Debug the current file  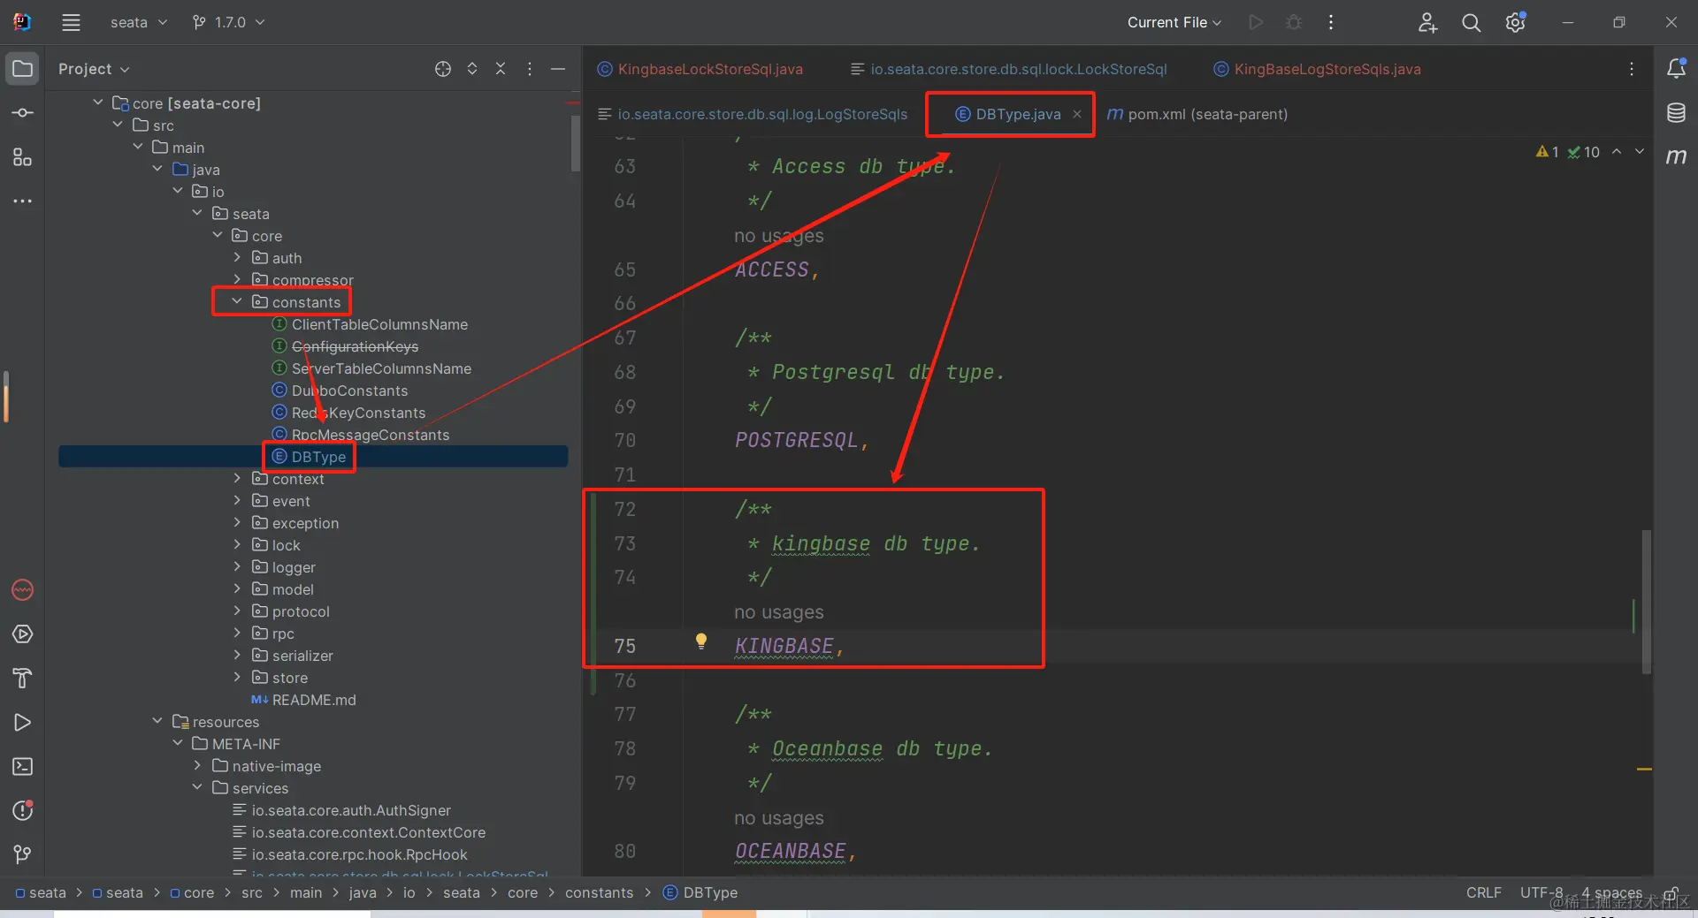click(1294, 23)
